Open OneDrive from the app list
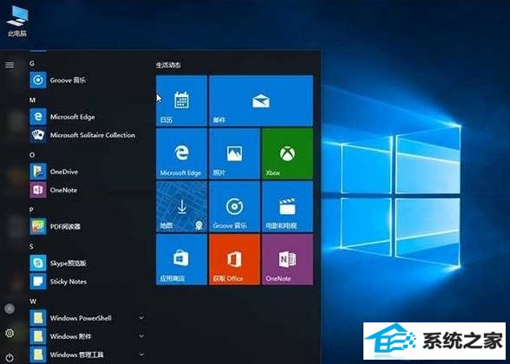510x364 pixels. 87,172
